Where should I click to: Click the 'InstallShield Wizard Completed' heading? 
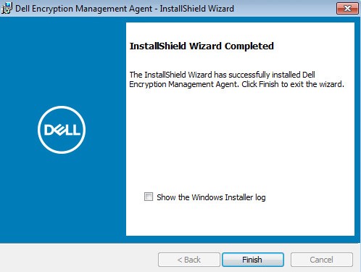[202, 46]
